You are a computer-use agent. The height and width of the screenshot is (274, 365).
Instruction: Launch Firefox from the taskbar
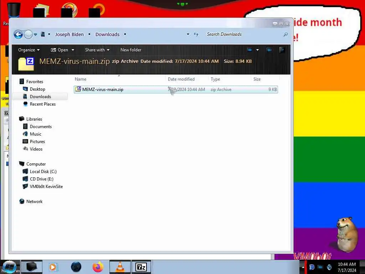click(x=98, y=267)
